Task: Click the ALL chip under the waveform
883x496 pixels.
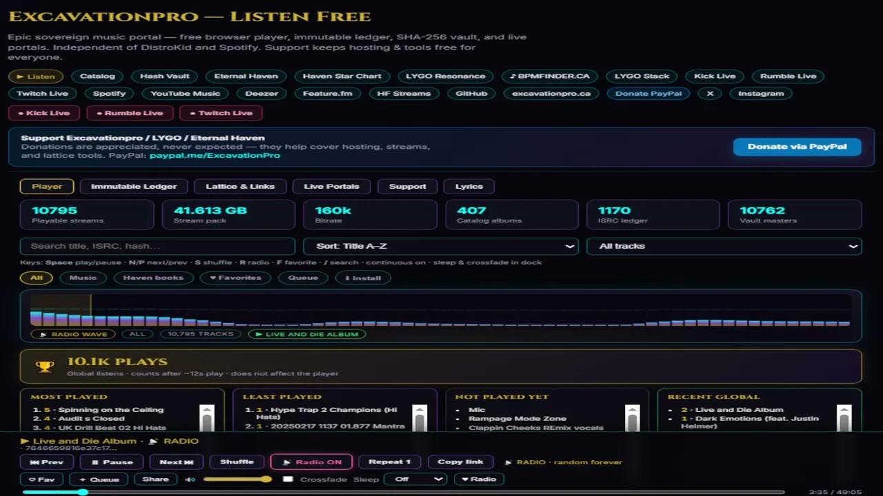Action: (137, 334)
